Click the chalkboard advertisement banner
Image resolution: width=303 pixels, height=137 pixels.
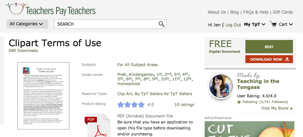(x=249, y=129)
